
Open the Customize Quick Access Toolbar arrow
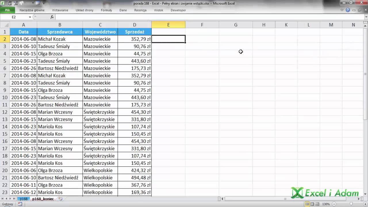tap(44, 3)
